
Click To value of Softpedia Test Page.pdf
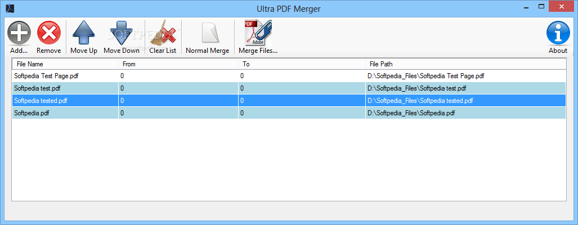click(x=242, y=76)
